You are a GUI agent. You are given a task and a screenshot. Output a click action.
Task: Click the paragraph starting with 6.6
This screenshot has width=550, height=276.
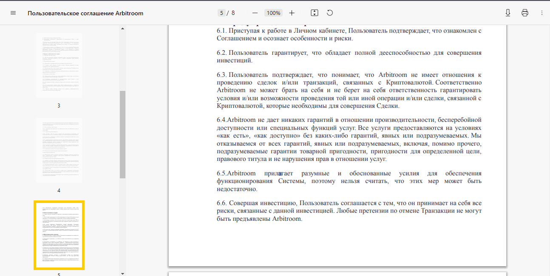[349, 211]
